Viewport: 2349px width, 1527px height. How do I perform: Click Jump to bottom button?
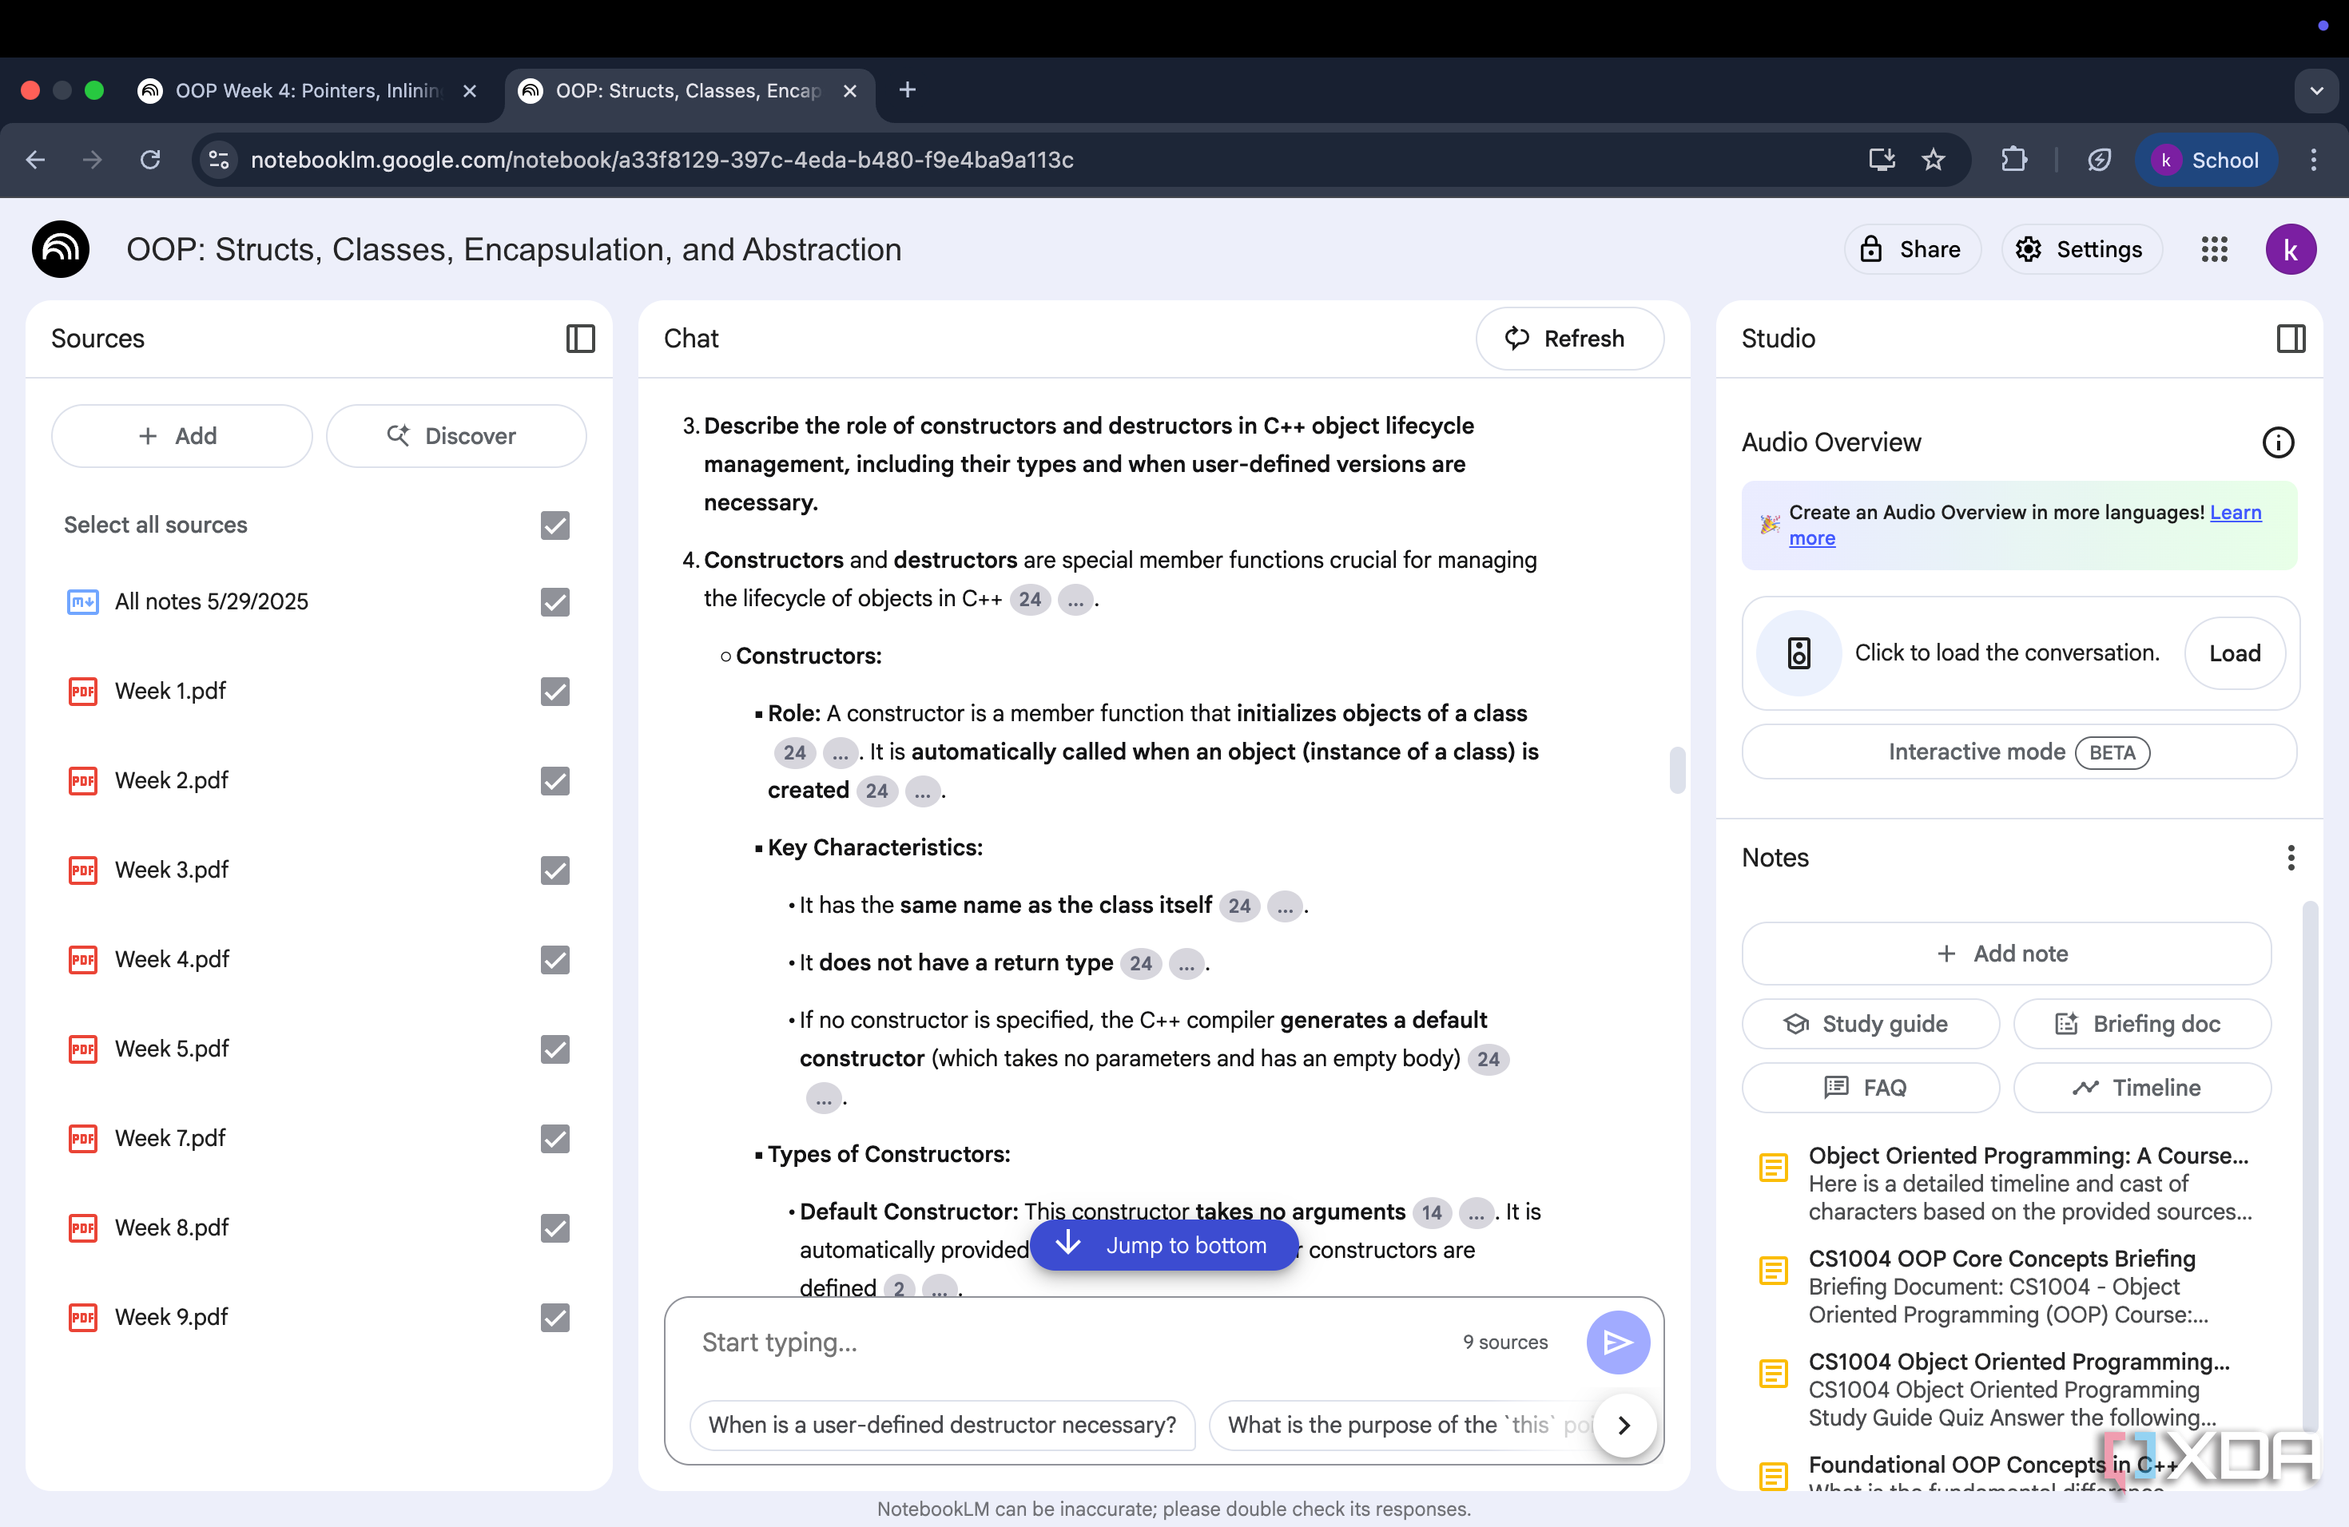point(1165,1245)
